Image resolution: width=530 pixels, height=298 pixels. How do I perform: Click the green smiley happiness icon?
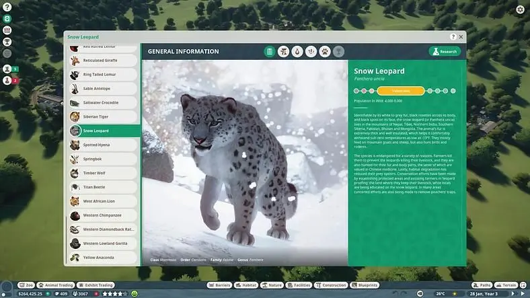[135, 294]
